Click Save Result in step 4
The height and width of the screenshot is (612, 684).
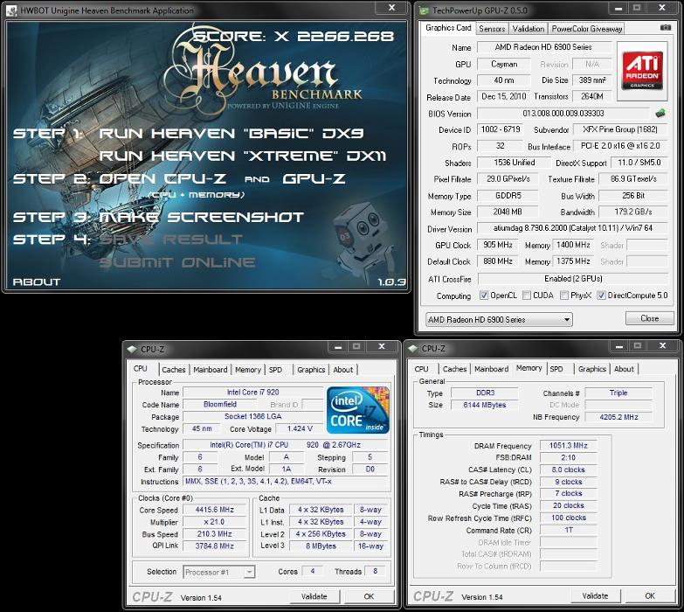171,240
